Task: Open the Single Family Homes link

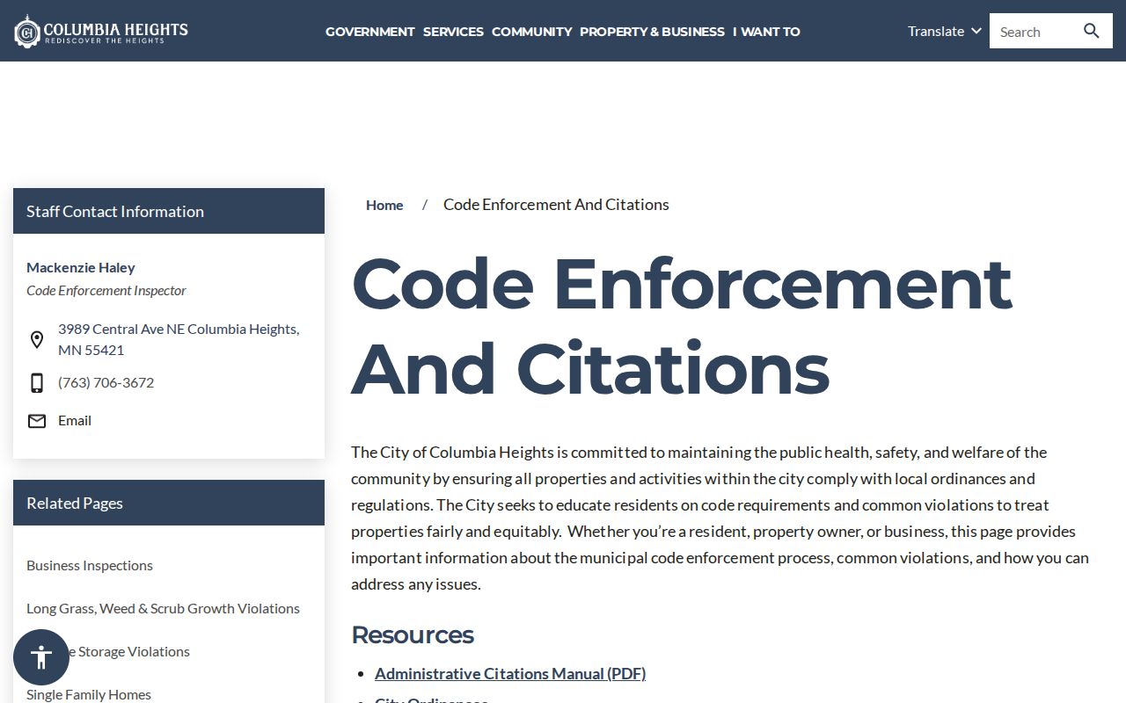Action: coord(89,694)
